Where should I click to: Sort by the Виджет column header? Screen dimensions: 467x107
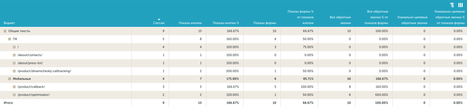[9, 23]
